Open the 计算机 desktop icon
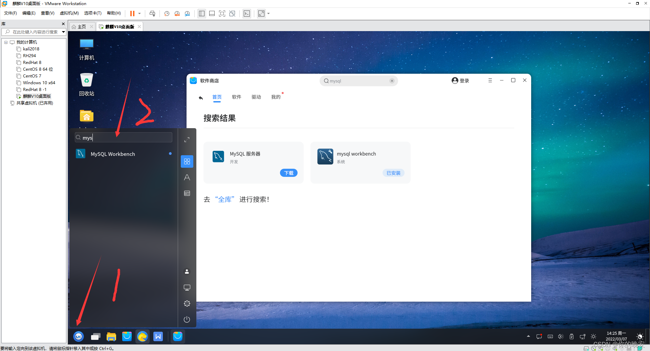Image resolution: width=650 pixels, height=351 pixels. click(x=87, y=49)
